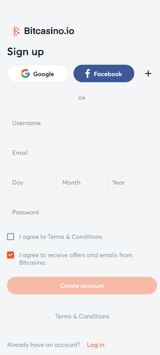The image size is (160, 355).
Task: Click the Sign up heading
Action: tap(26, 52)
